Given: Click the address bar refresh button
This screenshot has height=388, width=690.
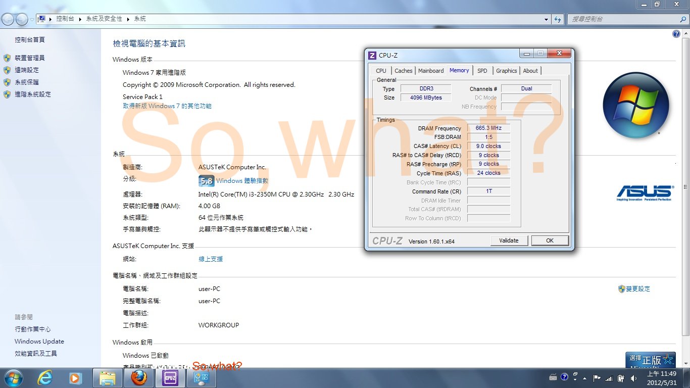Looking at the screenshot, I should (558, 19).
